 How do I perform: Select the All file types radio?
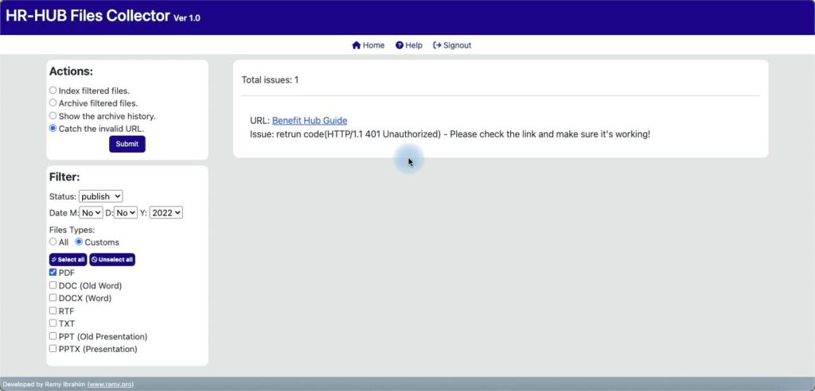click(53, 242)
